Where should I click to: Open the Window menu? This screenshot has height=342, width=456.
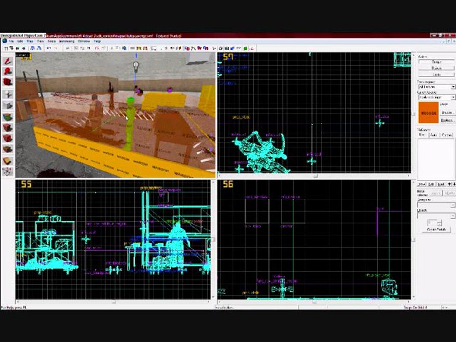coord(84,41)
